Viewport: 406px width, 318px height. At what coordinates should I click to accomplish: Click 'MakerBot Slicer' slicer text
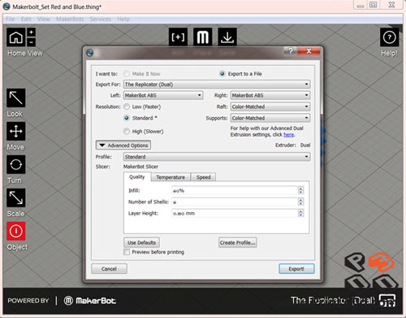click(x=140, y=167)
